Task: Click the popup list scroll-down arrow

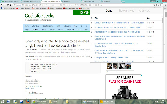Action: click(162, 61)
